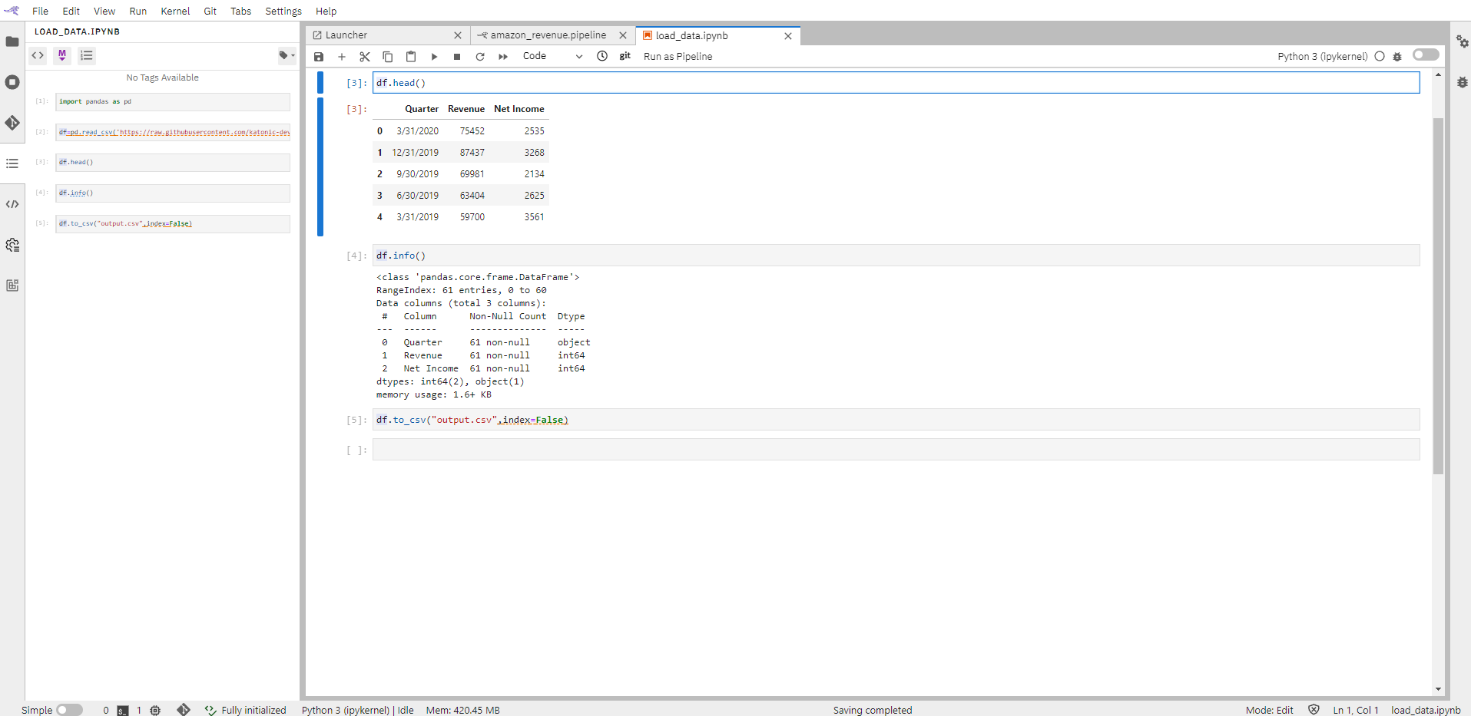Image resolution: width=1471 pixels, height=716 pixels.
Task: Click the git button in notebook toolbar
Action: pos(625,56)
